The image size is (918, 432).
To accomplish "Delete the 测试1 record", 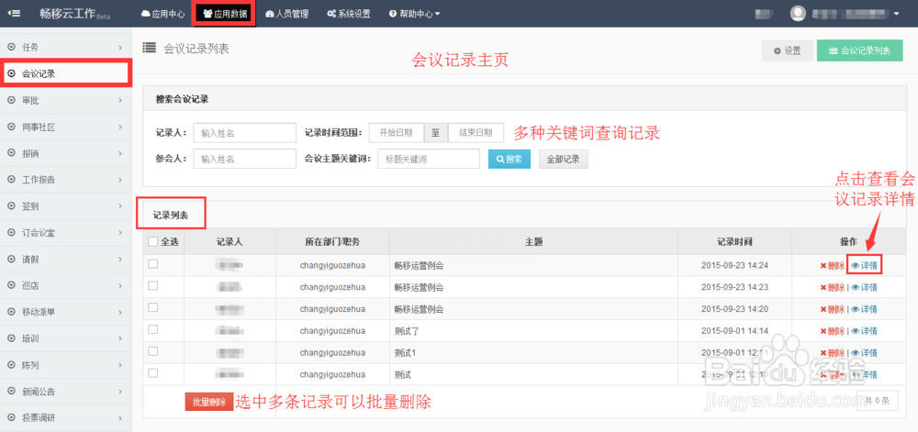I will (x=832, y=353).
